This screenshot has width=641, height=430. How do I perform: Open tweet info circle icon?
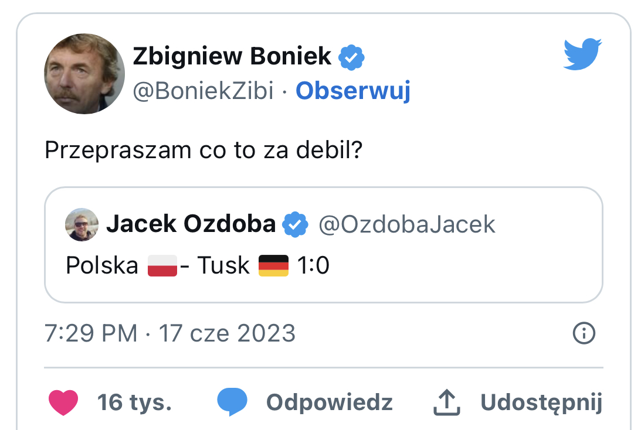tap(584, 333)
